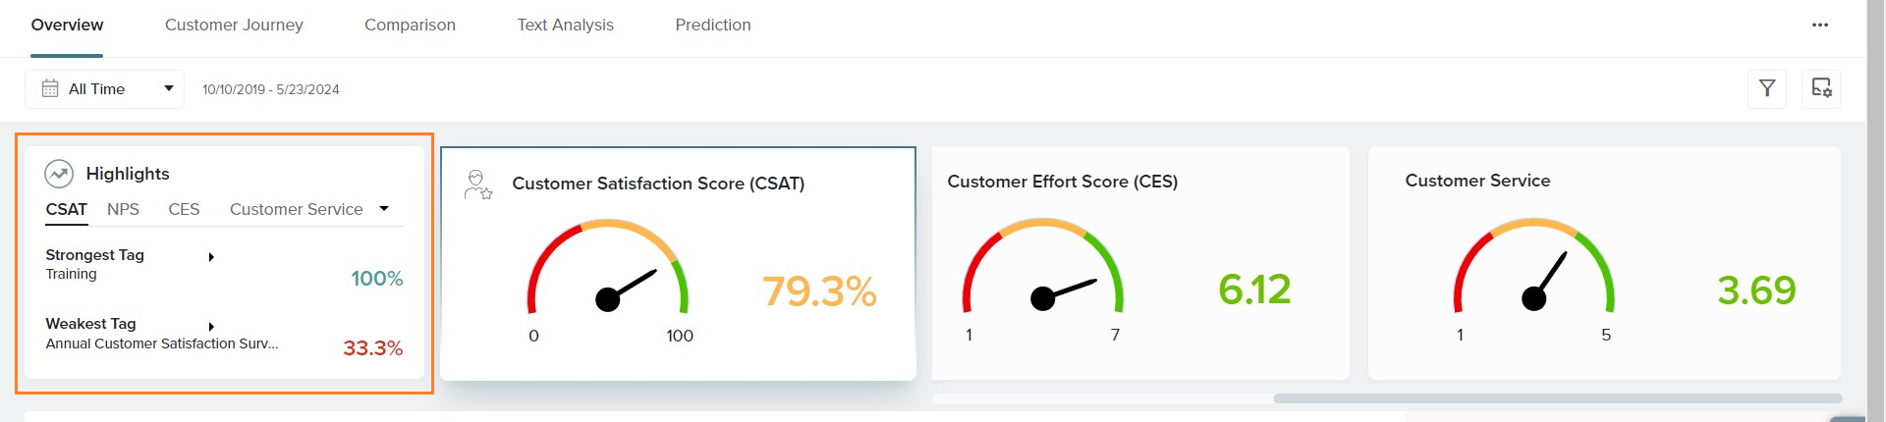Click the Customer Satisfaction Score gauge card
The image size is (1886, 422).
[x=678, y=263]
